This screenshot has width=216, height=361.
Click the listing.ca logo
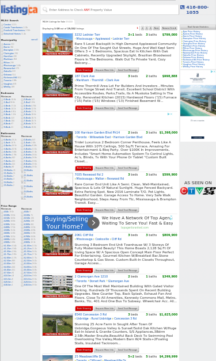pyautogui.click(x=19, y=10)
